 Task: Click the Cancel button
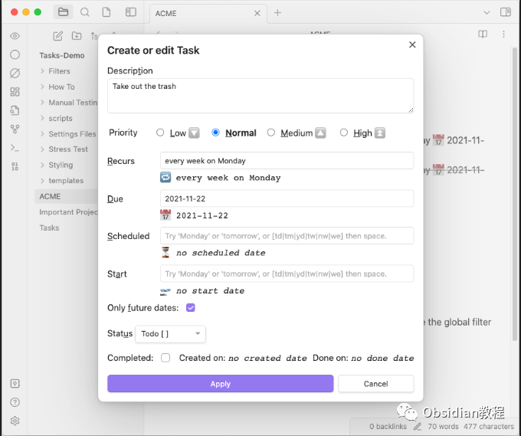375,384
